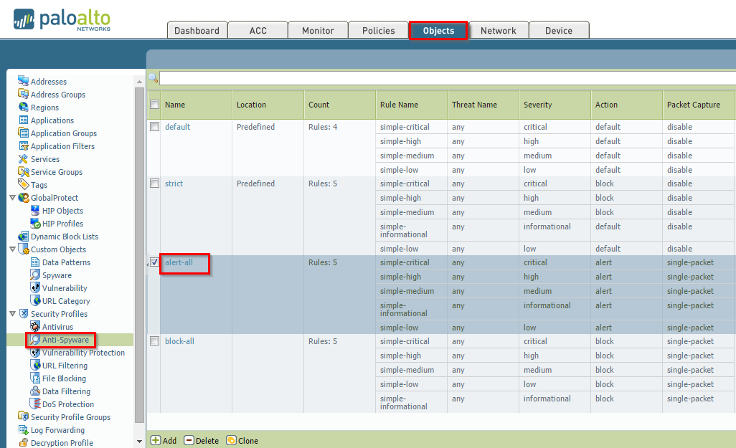Viewport: 736px width, 448px height.
Task: Click the Regions globe icon
Action: coord(23,108)
